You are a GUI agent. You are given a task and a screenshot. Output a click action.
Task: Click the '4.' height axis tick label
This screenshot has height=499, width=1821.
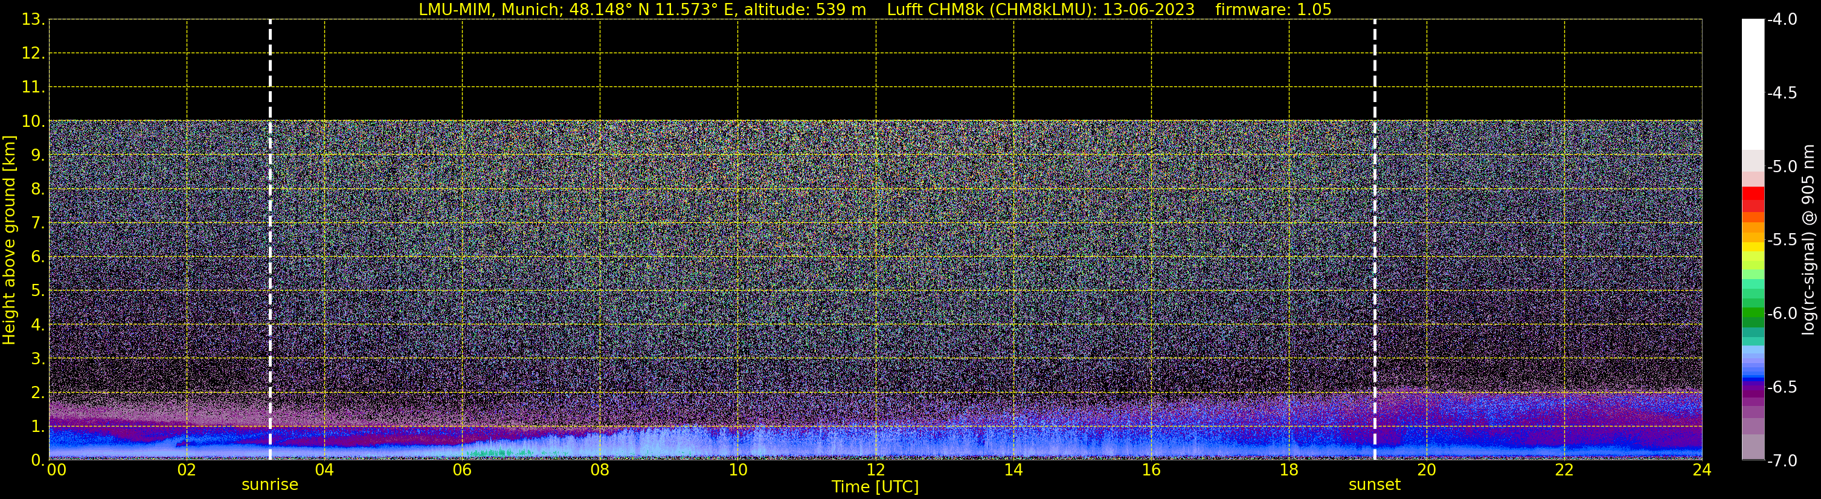click(38, 325)
